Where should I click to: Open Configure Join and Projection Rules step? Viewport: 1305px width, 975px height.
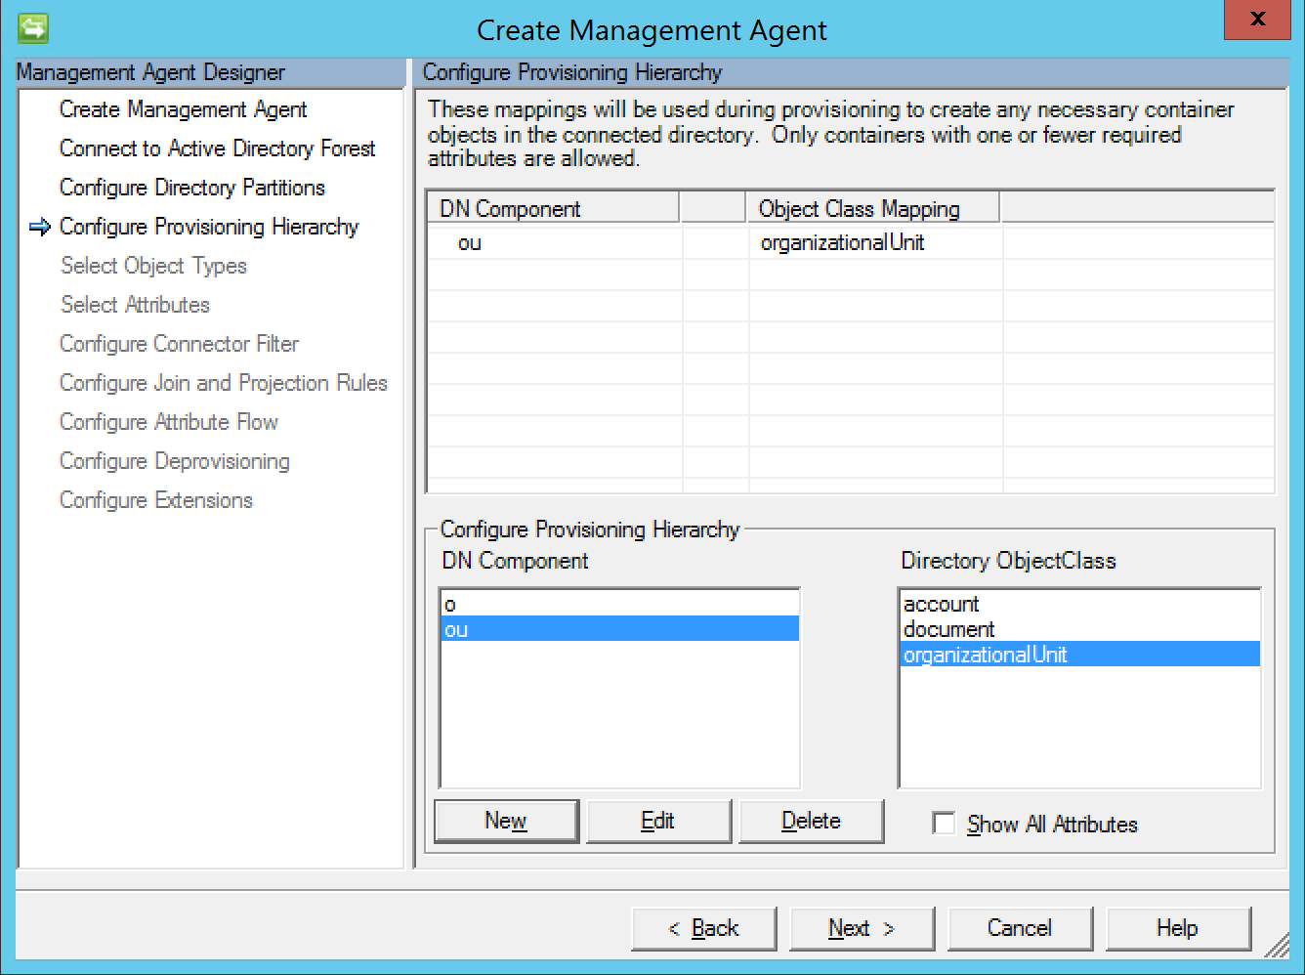click(224, 383)
